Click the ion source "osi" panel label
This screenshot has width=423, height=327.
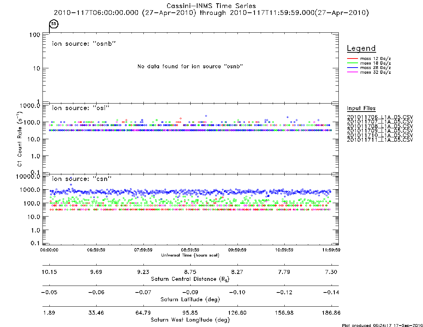click(81, 108)
